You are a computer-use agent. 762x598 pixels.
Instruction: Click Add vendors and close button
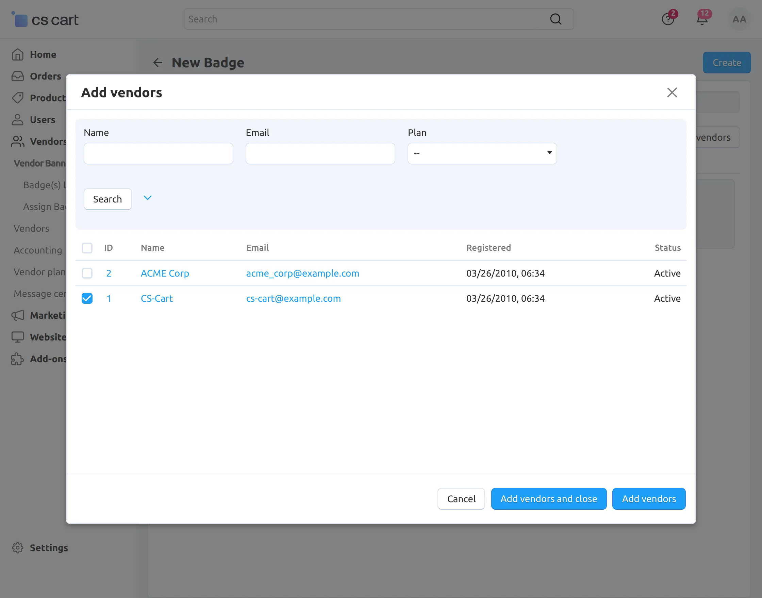tap(548, 498)
